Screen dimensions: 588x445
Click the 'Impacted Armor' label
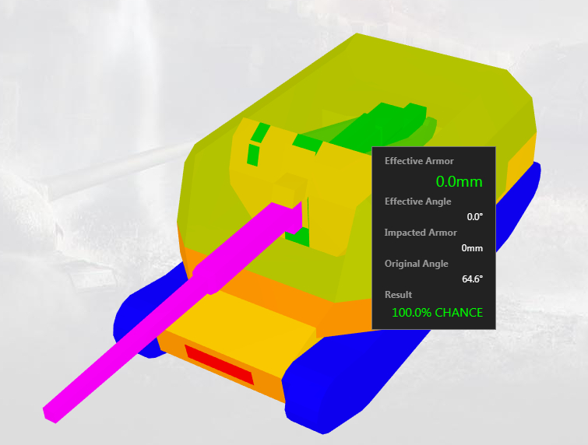pos(421,233)
